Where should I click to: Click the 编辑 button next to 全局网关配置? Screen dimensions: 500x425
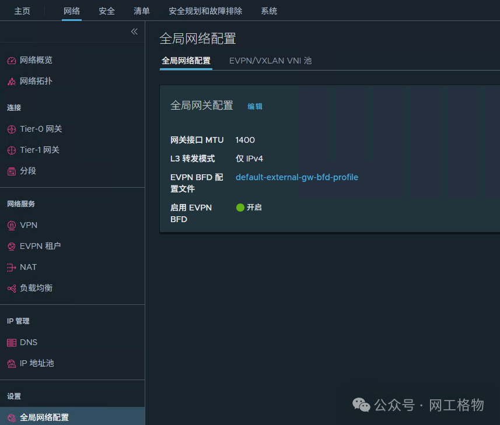point(255,107)
